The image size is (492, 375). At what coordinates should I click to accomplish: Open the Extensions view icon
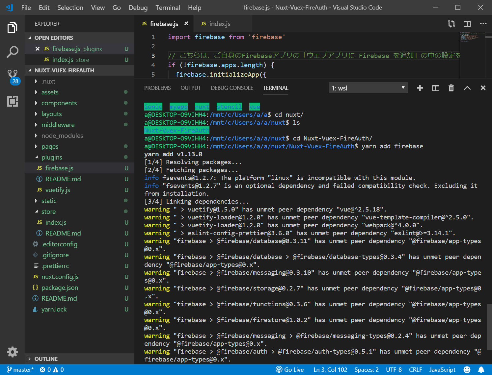(13, 101)
